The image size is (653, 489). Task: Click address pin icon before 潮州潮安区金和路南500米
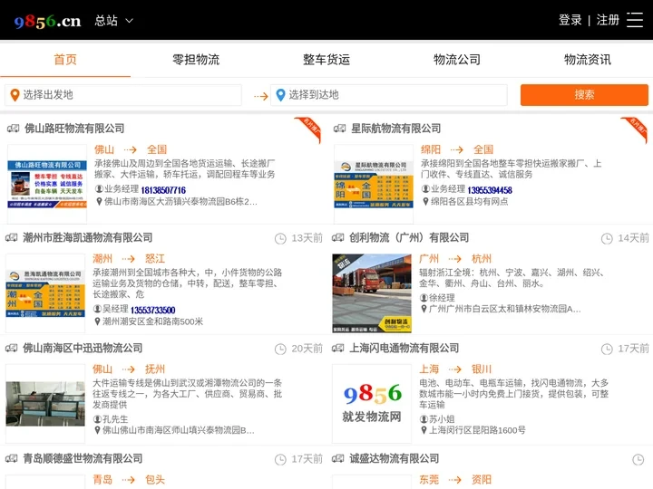pyautogui.click(x=97, y=321)
